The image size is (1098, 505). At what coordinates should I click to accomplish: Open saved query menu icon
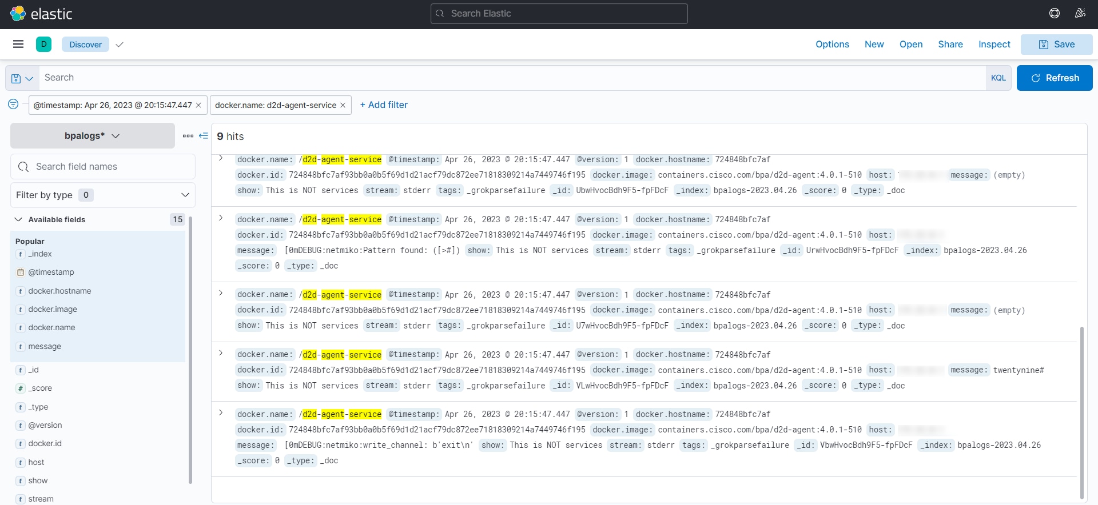point(22,78)
